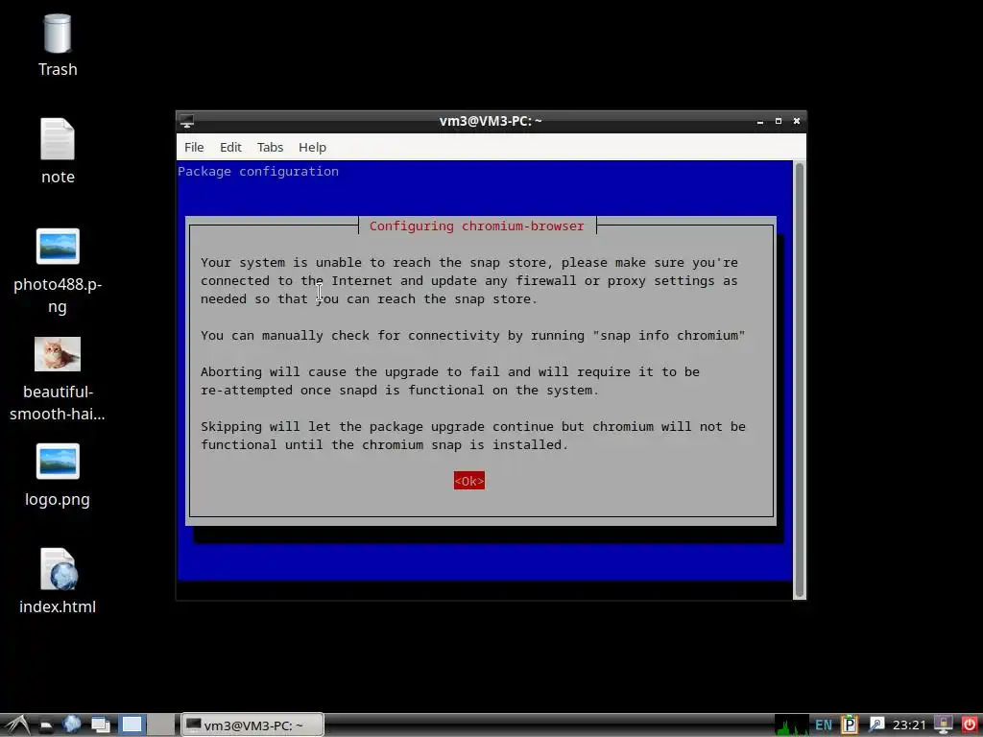The width and height of the screenshot is (983, 737).
Task: Click the text "snap info chromium" in dialog
Action: [669, 335]
